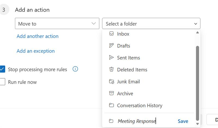218x128 pixels.
Task: Click the Sent Items arrow icon
Action: pos(111,58)
